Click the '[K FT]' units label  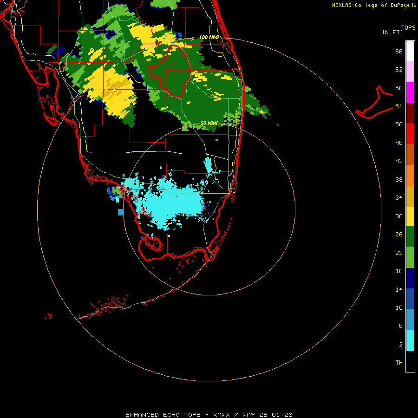pos(392,32)
